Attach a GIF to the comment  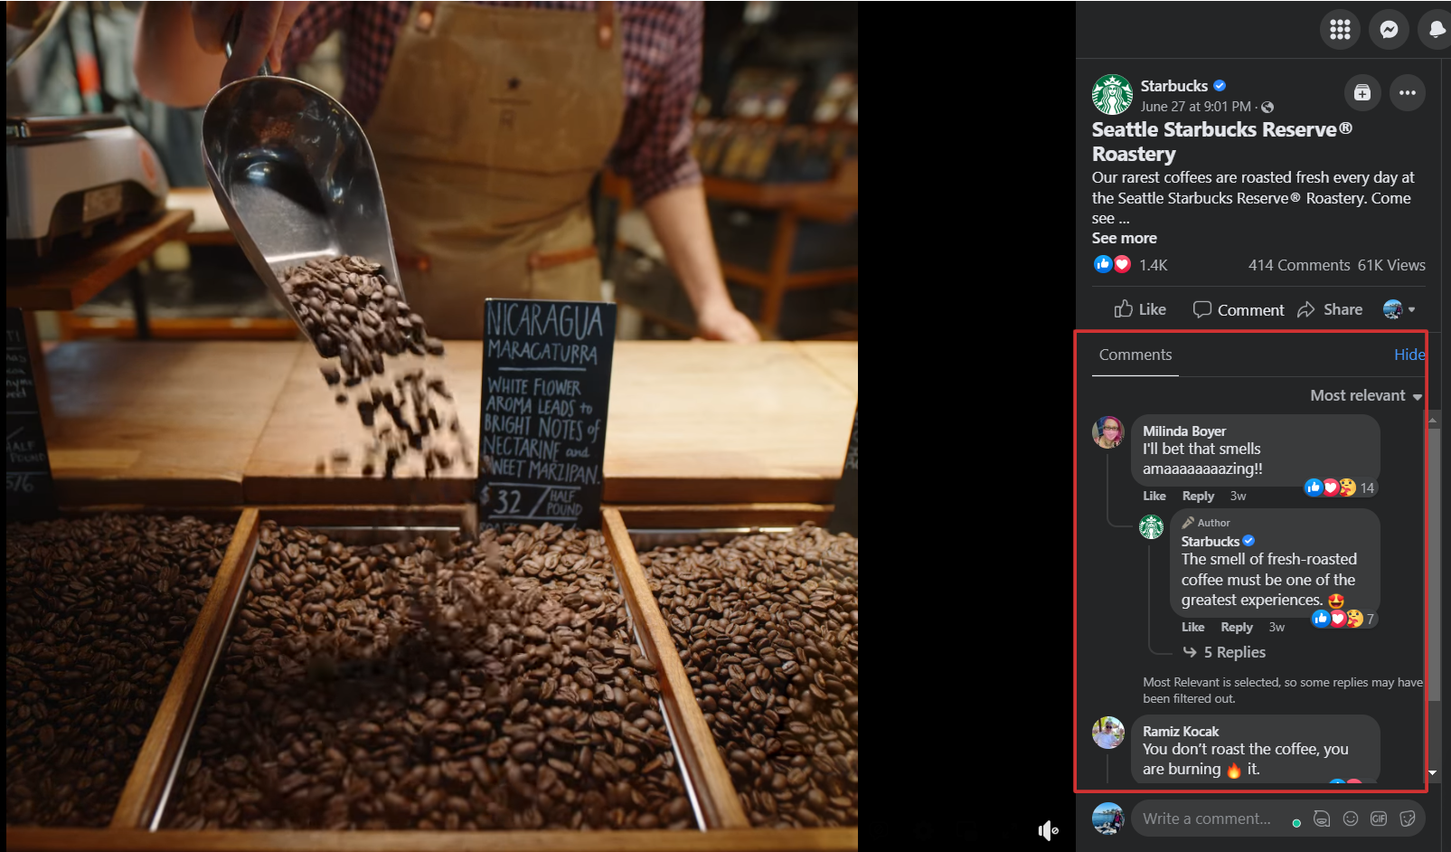click(1379, 819)
